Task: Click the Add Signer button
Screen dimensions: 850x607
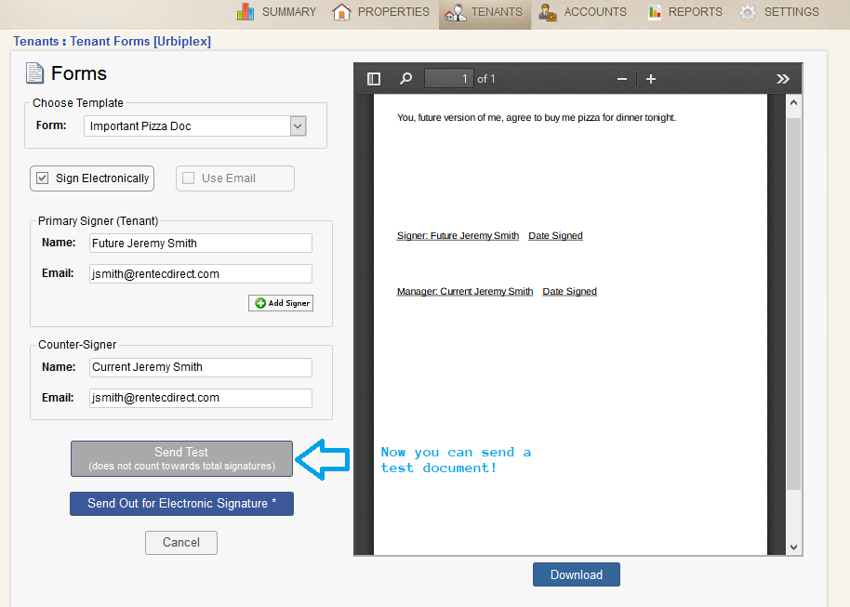Action: point(281,303)
